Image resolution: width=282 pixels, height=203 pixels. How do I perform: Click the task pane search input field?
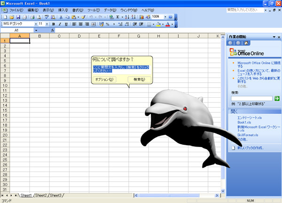tap(252, 98)
